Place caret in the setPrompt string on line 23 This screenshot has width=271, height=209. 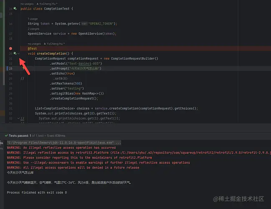tap(84, 69)
